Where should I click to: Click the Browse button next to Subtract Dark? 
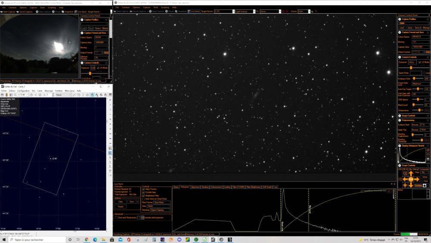(x=415, y=125)
